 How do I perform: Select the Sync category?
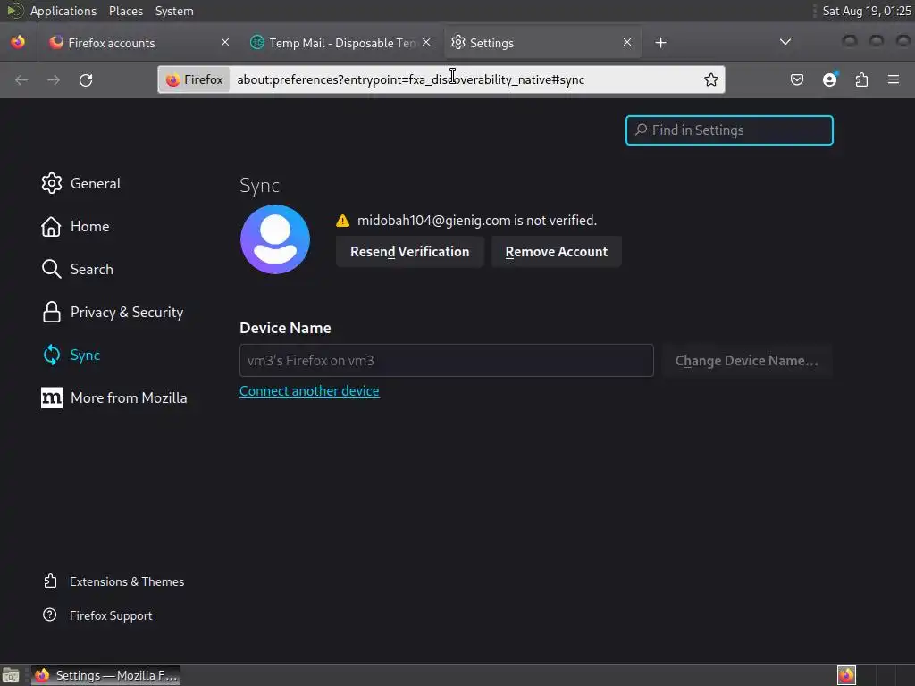(x=71, y=355)
